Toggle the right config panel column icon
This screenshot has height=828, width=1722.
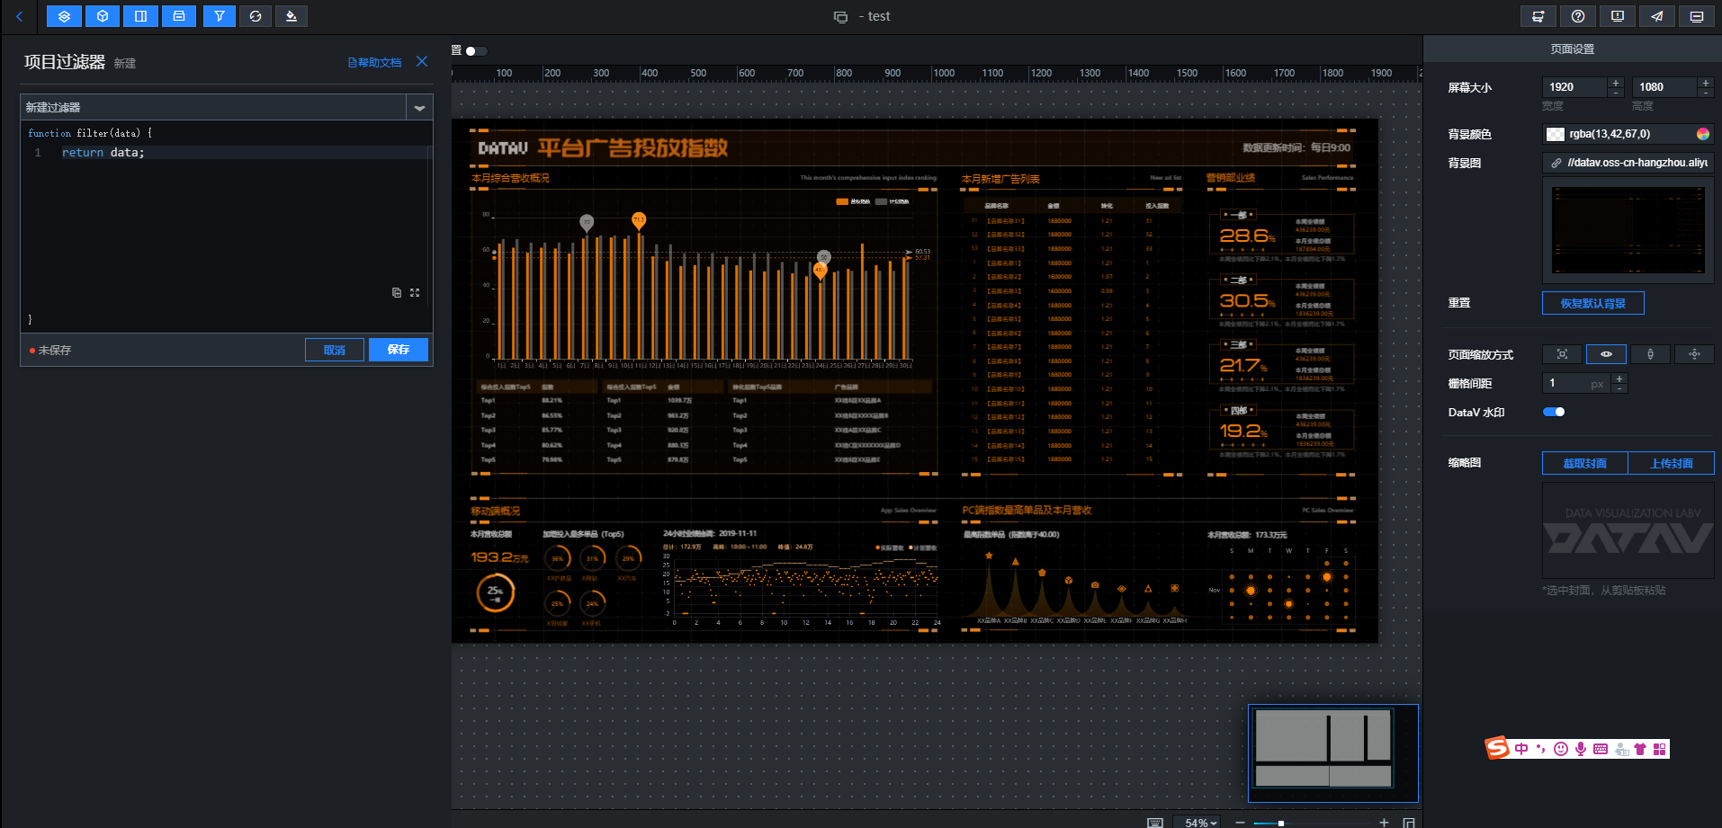tap(140, 16)
